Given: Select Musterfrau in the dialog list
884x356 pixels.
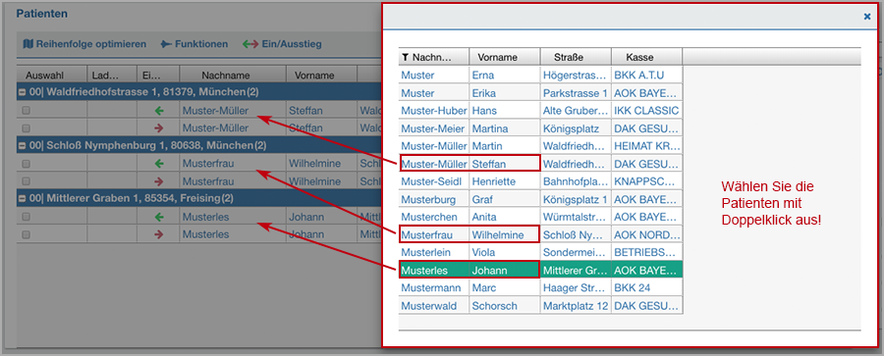Looking at the screenshot, I should pos(428,235).
